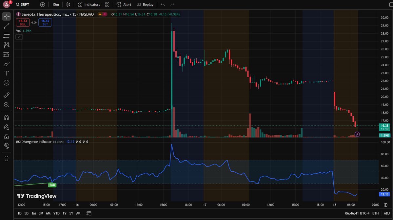The image size is (393, 220).
Task: Open candlestick chart style menu
Action: (68, 5)
